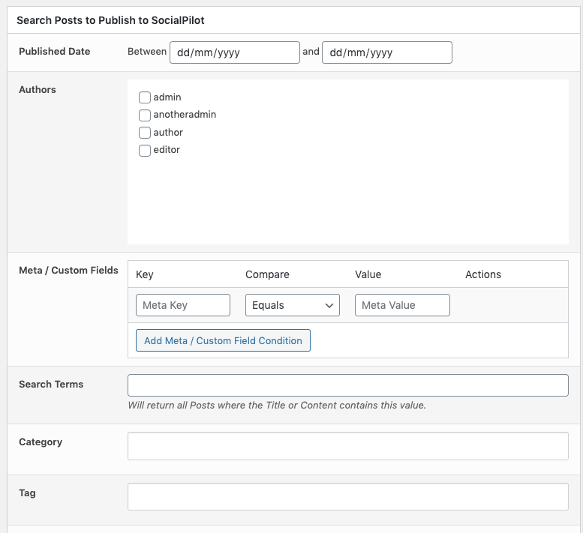Screen dimensions: 583x533
Task: Click the Actions column header
Action: coord(483,274)
